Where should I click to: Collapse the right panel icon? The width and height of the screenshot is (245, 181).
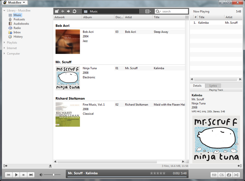(240, 166)
